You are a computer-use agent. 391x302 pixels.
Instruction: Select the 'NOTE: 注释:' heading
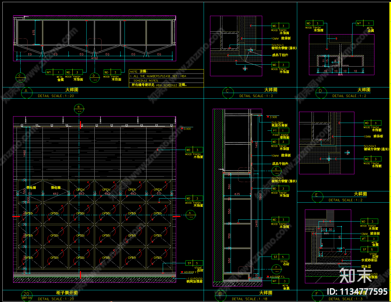pyautogui.click(x=139, y=72)
